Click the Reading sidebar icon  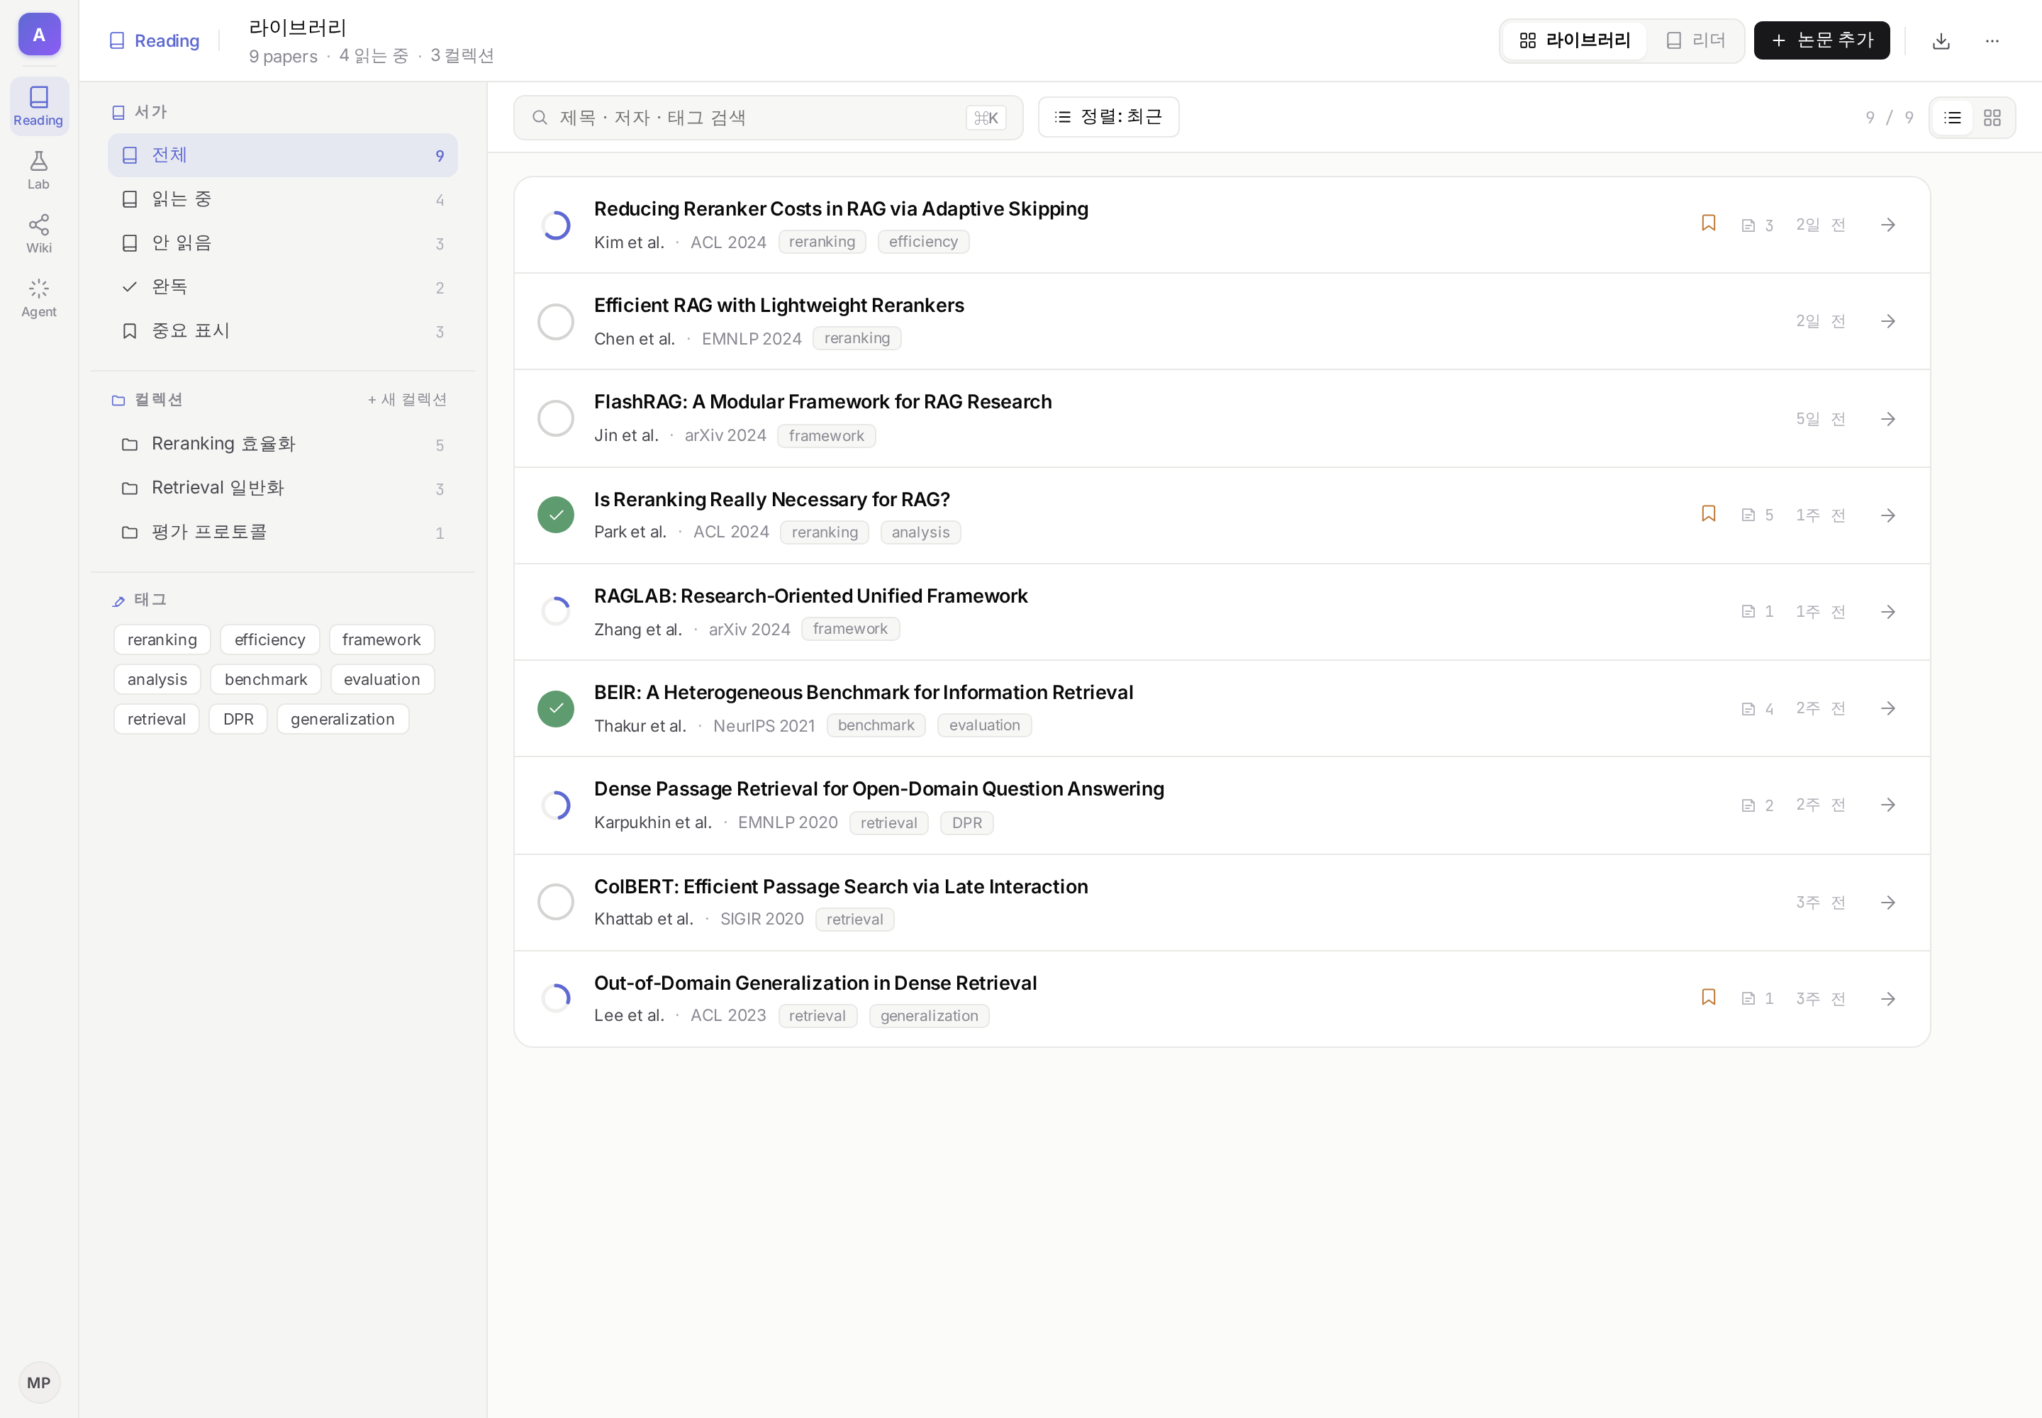[x=38, y=106]
